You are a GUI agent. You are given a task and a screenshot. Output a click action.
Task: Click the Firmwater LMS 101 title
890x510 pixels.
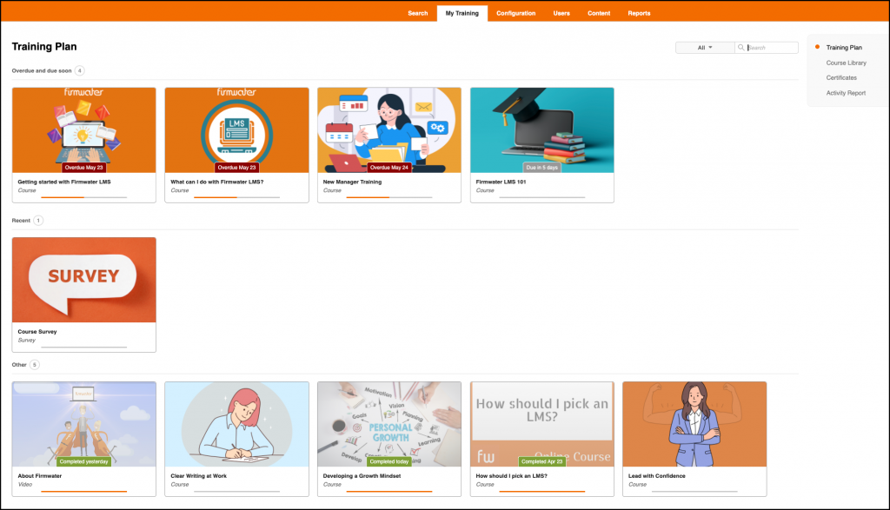point(501,182)
